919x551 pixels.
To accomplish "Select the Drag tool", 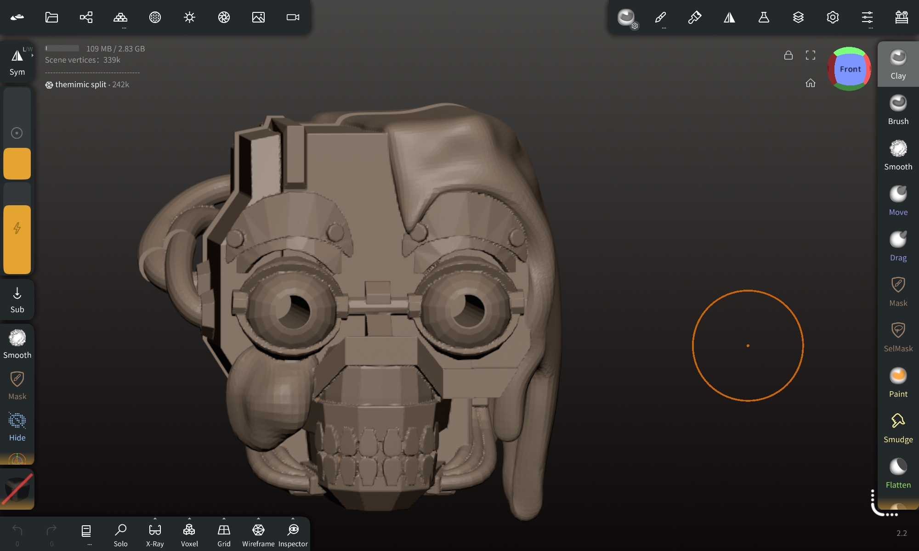I will click(898, 246).
